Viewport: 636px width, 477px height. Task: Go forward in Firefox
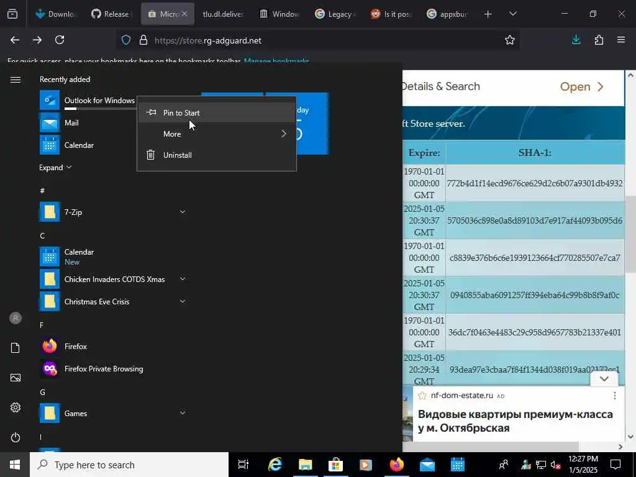37,40
